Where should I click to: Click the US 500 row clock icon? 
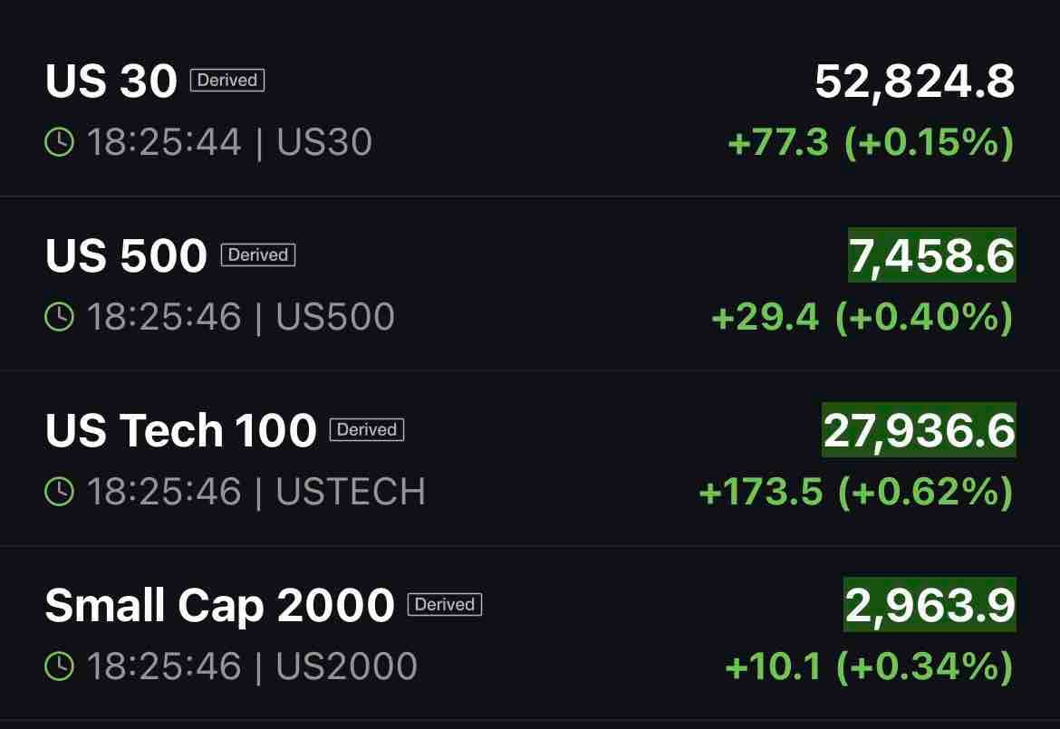[x=59, y=316]
